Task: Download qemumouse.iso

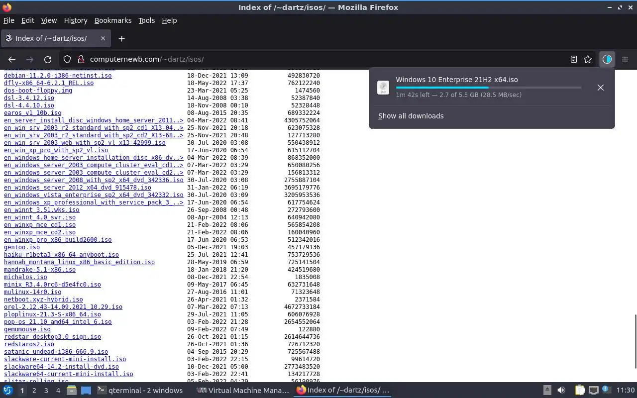Action: pyautogui.click(x=27, y=329)
